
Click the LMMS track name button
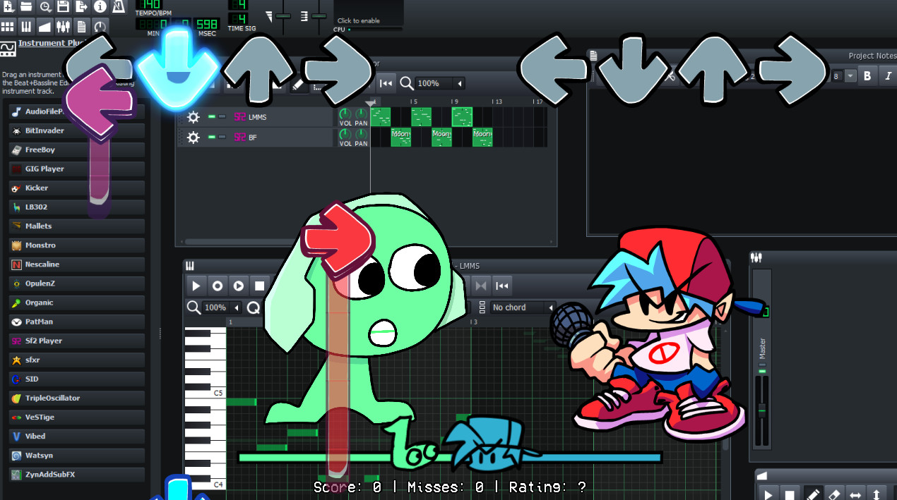[281, 117]
